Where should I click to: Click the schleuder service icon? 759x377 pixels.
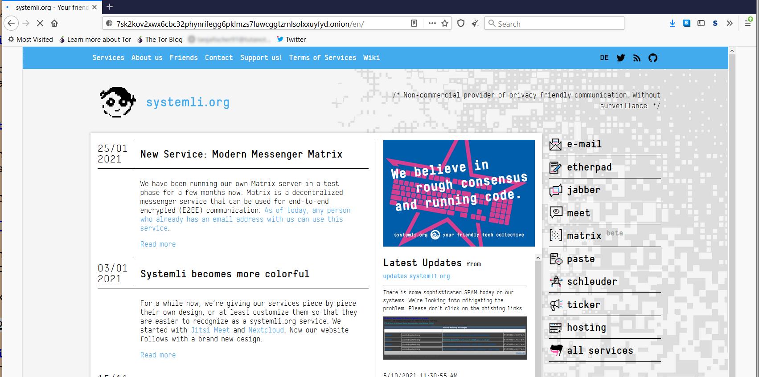pos(555,281)
